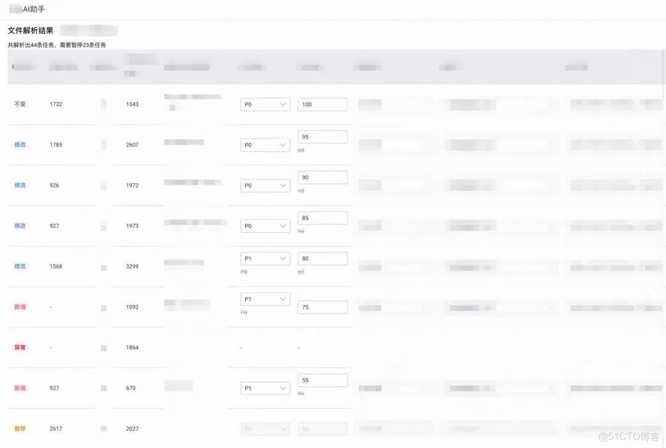Click the orange 暂停 label in row 2617
The image size is (666, 448).
tap(20, 428)
